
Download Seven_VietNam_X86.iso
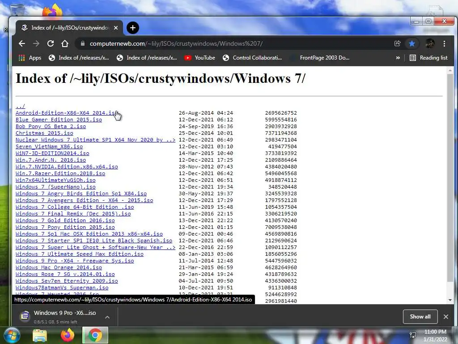tap(49, 146)
